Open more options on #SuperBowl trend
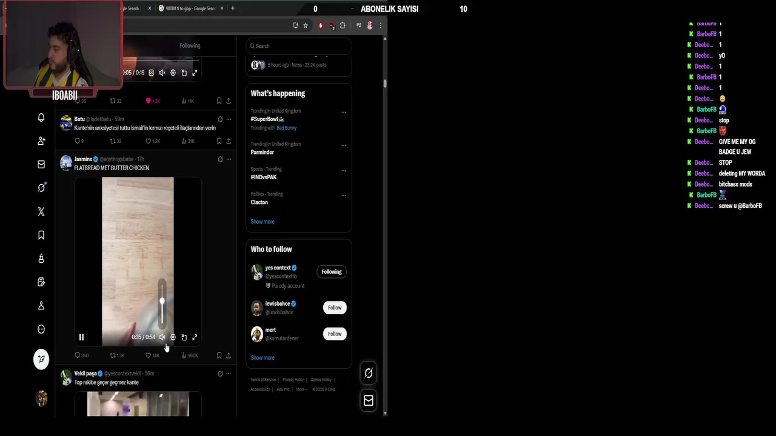Screen dimensions: 776x436 344,112
